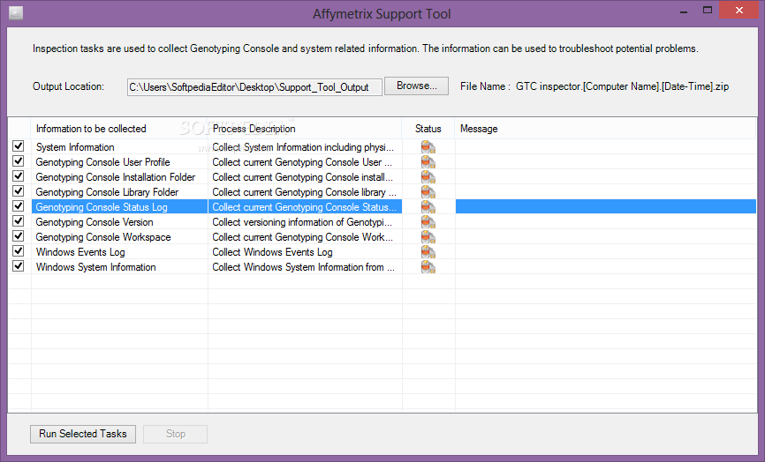Select 'Windows Events Log' row text
This screenshot has height=462, width=765.
80,252
